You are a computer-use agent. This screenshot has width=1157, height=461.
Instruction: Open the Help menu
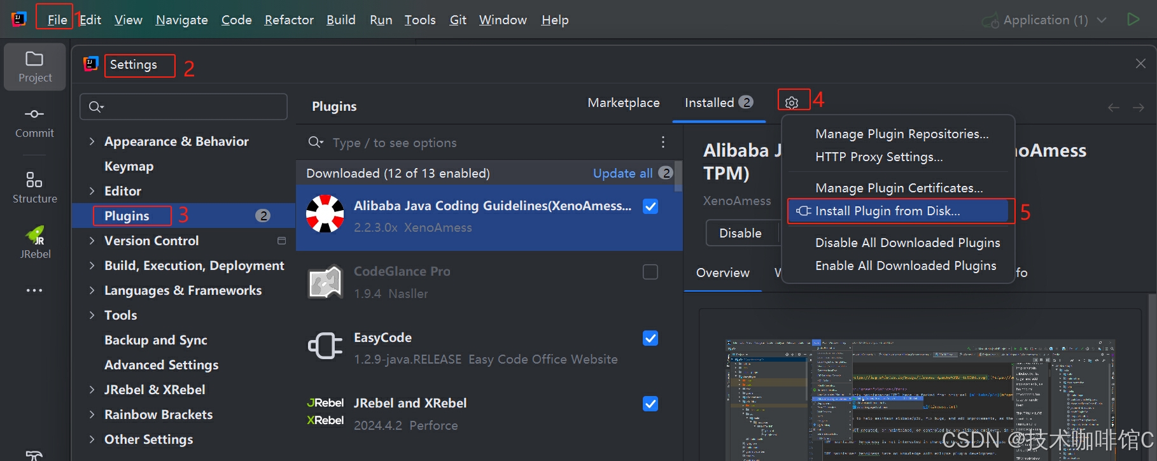pos(554,20)
